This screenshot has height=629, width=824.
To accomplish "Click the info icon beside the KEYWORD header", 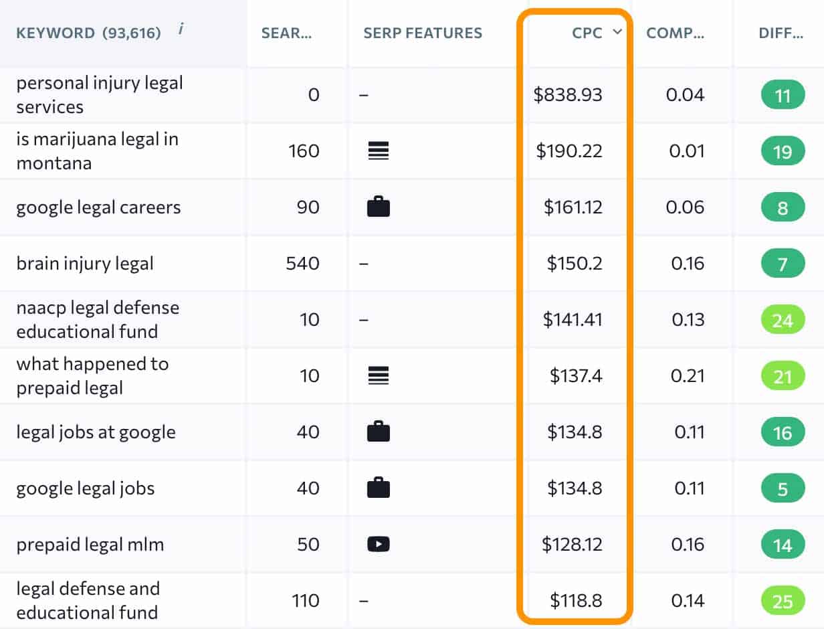I will click(x=179, y=29).
